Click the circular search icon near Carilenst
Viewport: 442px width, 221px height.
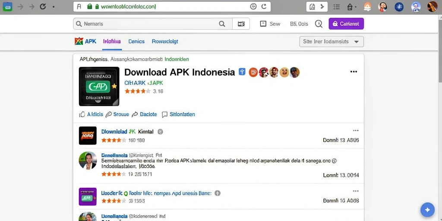tap(319, 24)
